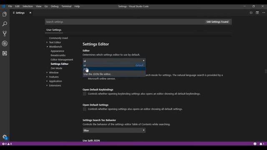Open settings JSON via braces icon
Screen dimensions: 267x150
coord(251,13)
